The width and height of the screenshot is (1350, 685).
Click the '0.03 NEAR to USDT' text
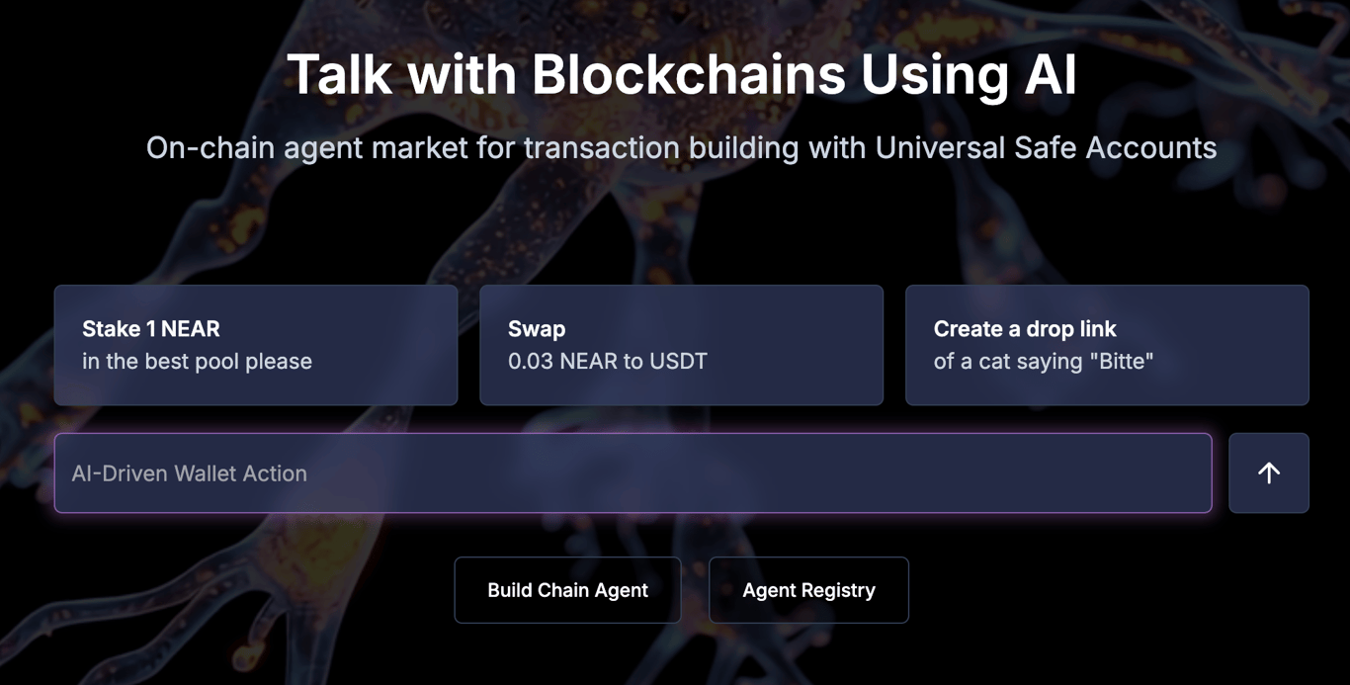[x=608, y=362]
